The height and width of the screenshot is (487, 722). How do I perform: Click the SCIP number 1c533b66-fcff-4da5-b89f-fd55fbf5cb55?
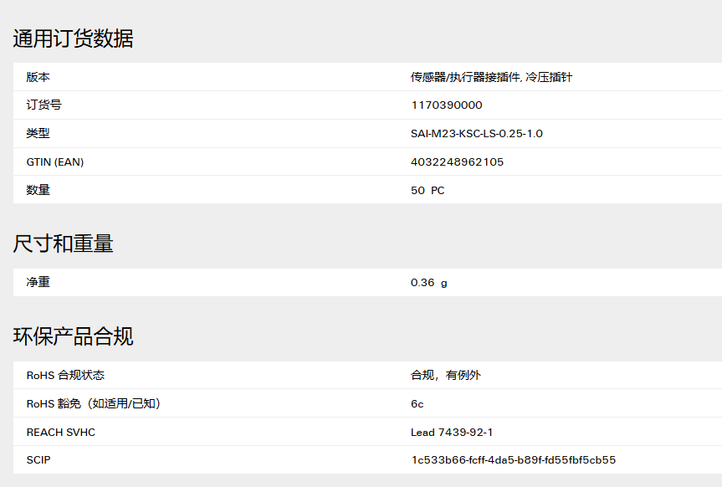tap(514, 460)
